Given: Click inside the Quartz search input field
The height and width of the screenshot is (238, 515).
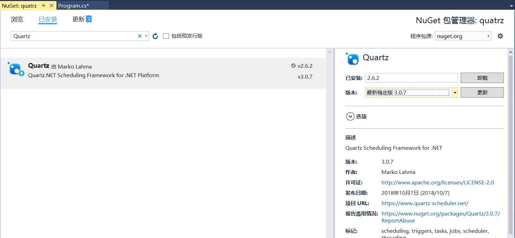Looking at the screenshot, I should pyautogui.click(x=69, y=36).
